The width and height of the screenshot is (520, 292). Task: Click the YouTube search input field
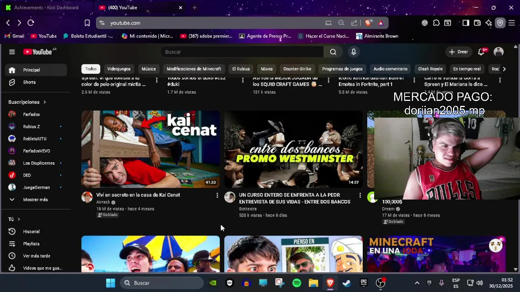[242, 52]
